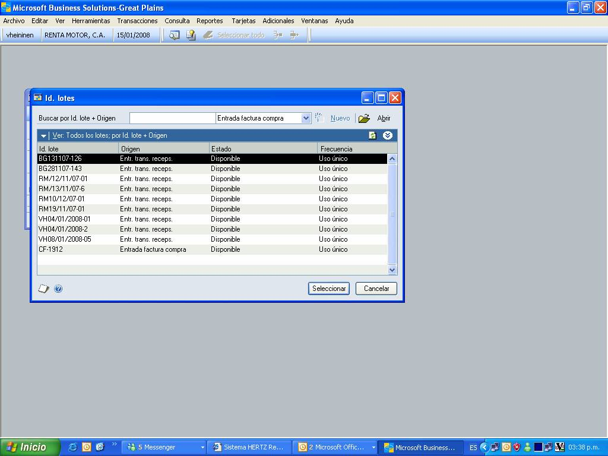Click the Abrir link

[x=384, y=118]
